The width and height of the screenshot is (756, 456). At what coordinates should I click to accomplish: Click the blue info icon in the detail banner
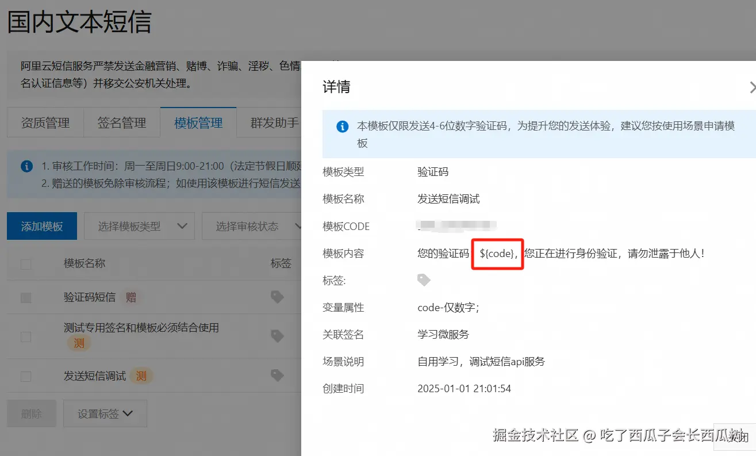point(342,126)
